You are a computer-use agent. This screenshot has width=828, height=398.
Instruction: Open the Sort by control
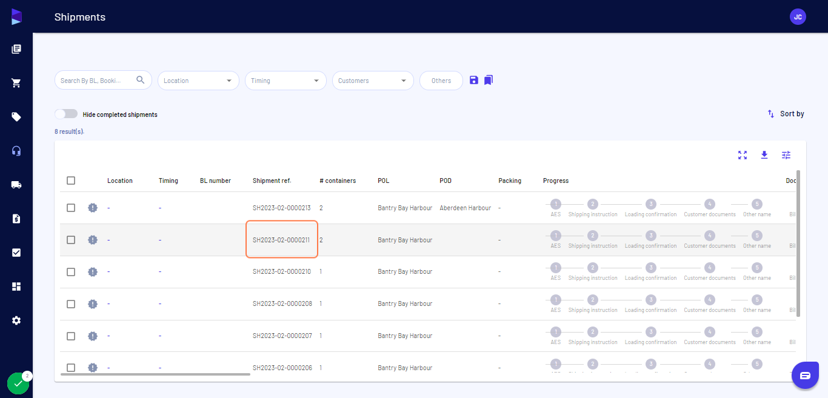786,114
